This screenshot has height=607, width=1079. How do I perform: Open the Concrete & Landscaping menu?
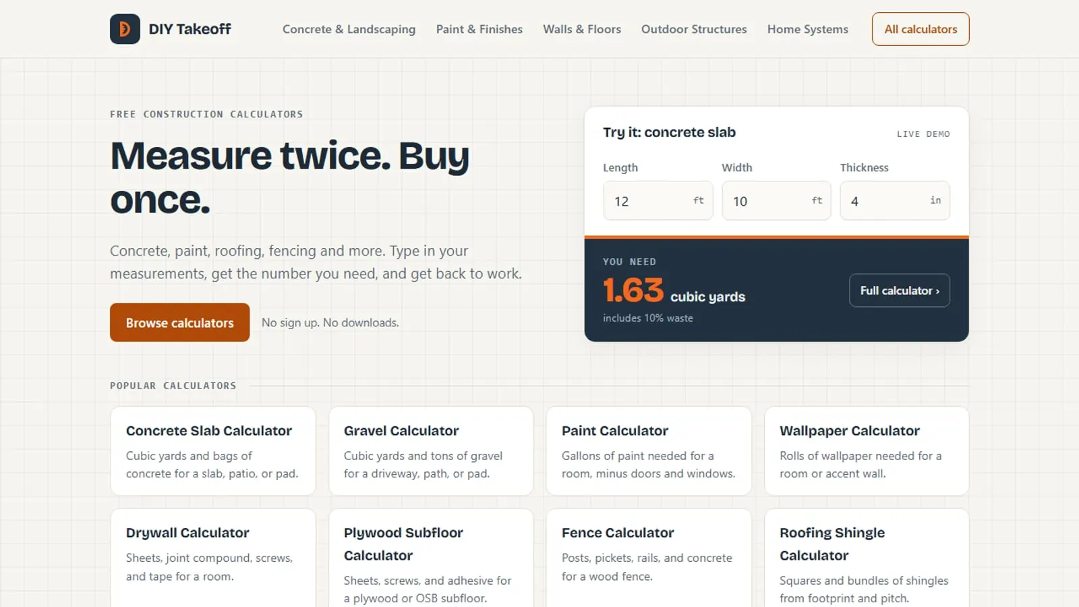coord(349,29)
